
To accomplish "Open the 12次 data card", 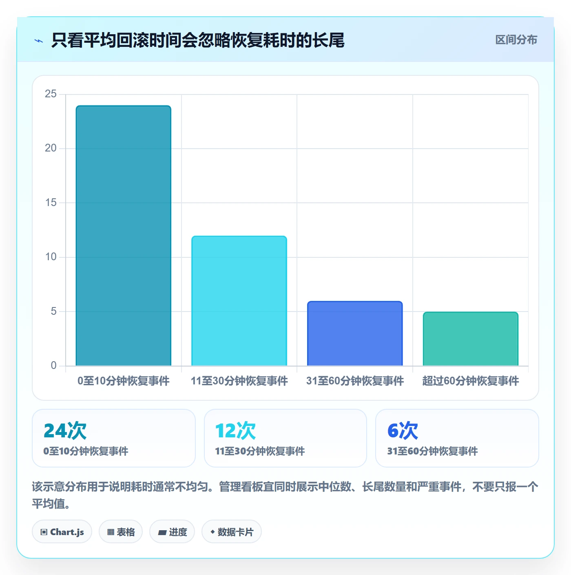I will click(x=285, y=438).
